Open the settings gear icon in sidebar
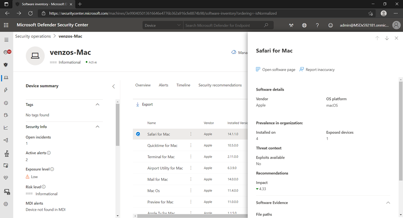403x218 pixels. click(x=6, y=204)
